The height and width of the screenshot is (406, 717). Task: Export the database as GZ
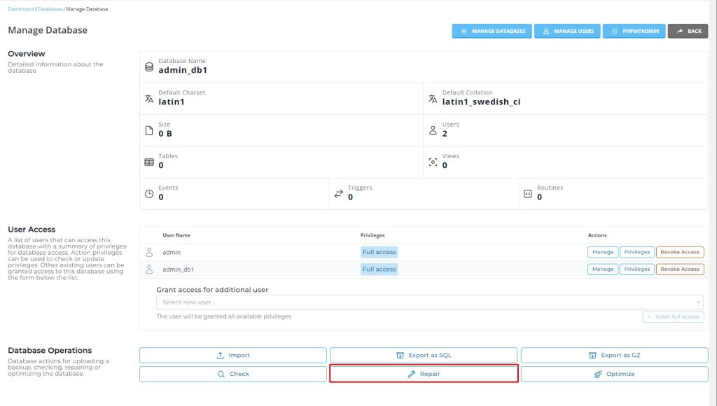pyautogui.click(x=615, y=356)
